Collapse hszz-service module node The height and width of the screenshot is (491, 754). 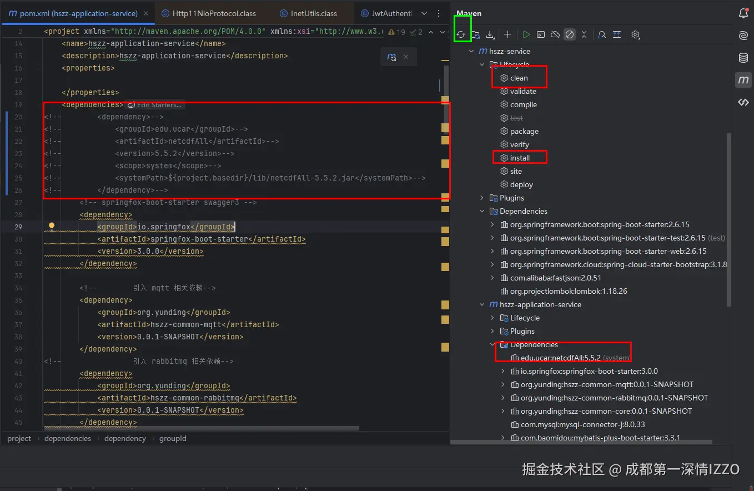point(471,51)
